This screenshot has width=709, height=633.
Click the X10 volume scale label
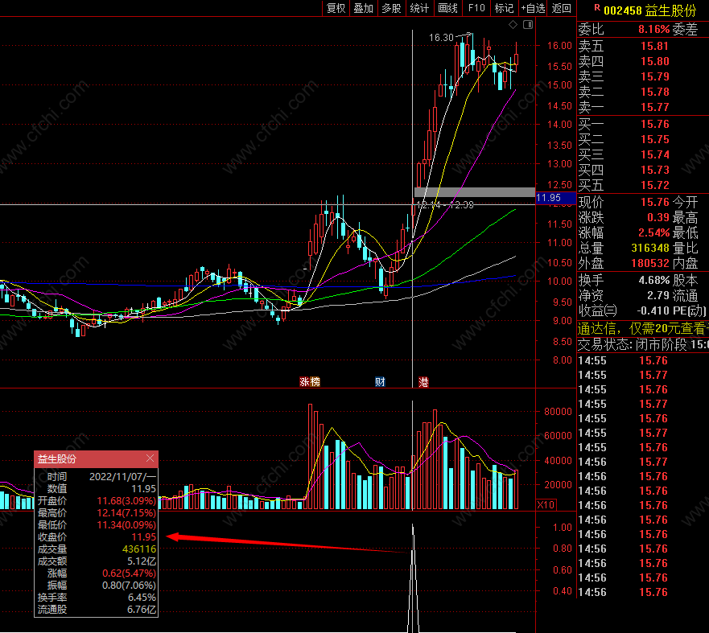point(546,504)
